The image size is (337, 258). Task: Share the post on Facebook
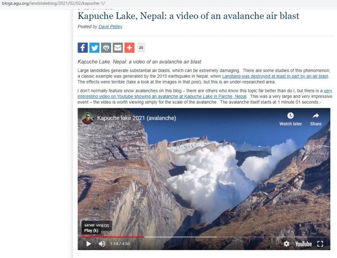point(83,48)
